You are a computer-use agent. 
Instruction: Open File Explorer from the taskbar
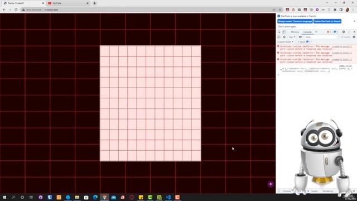click(77, 197)
